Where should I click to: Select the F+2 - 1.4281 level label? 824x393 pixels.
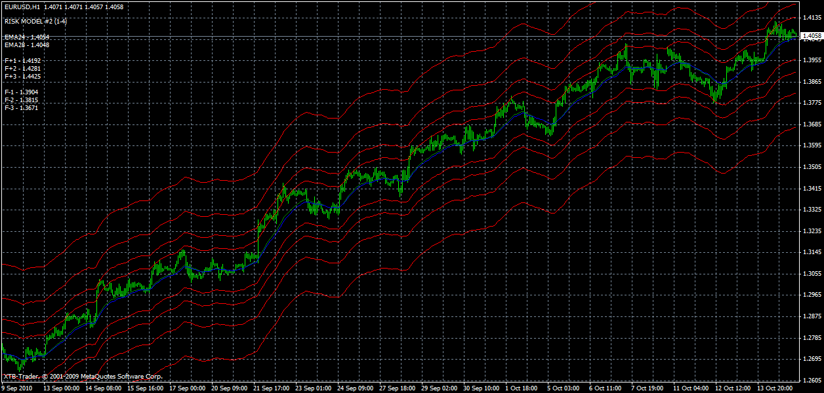pos(22,69)
